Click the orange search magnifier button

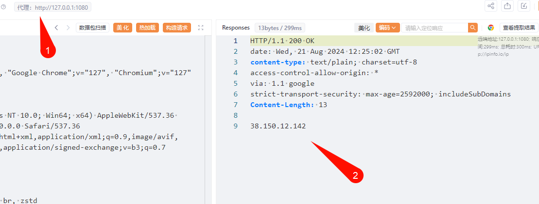pyautogui.click(x=473, y=28)
